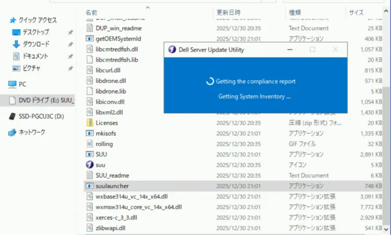This screenshot has height=235, width=391.
Task: Click the SSD-PGCU3C (D:) drive icon
Action: coord(13,116)
